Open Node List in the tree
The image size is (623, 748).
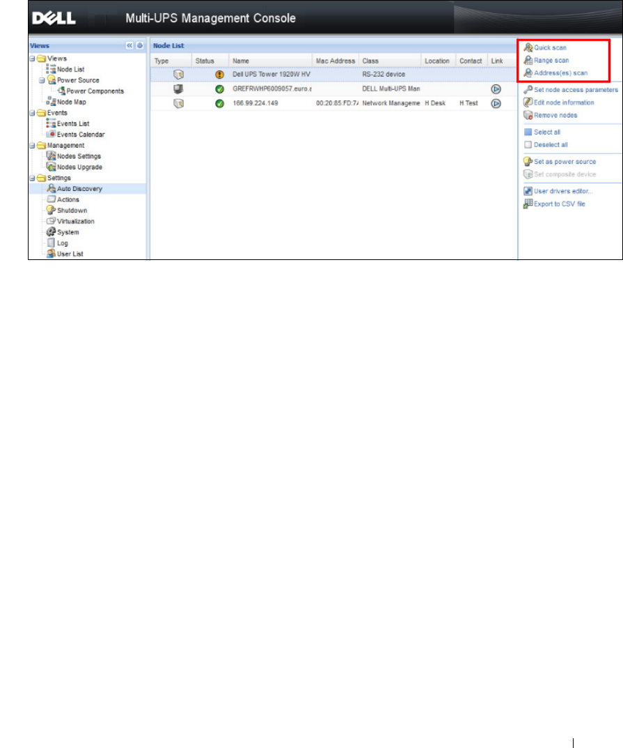coord(70,70)
